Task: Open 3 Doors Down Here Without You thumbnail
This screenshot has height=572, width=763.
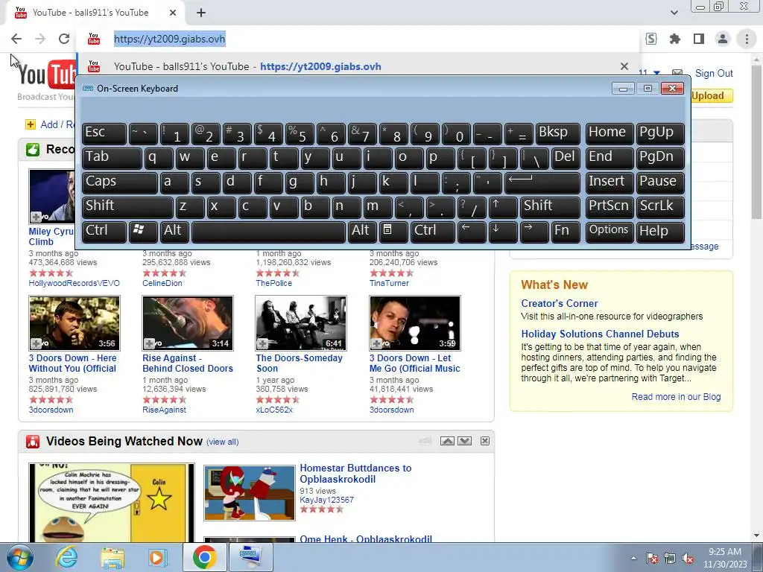Action: point(75,323)
